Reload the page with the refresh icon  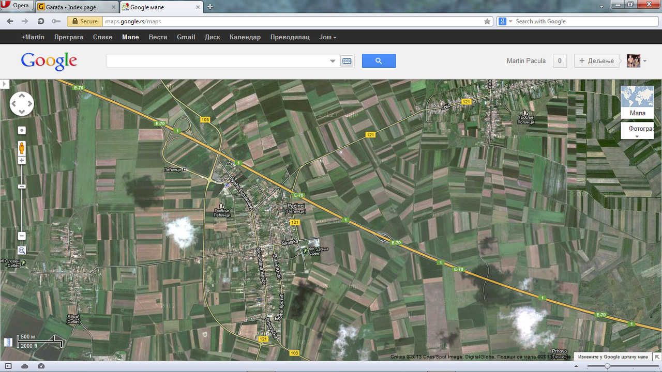coord(40,21)
